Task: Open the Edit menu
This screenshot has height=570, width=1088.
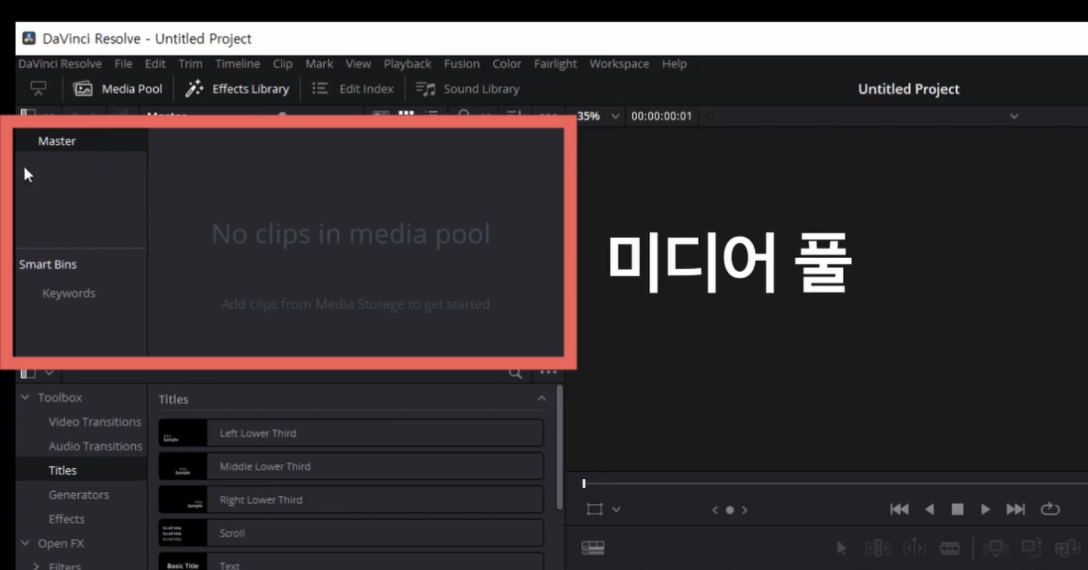Action: (x=155, y=64)
